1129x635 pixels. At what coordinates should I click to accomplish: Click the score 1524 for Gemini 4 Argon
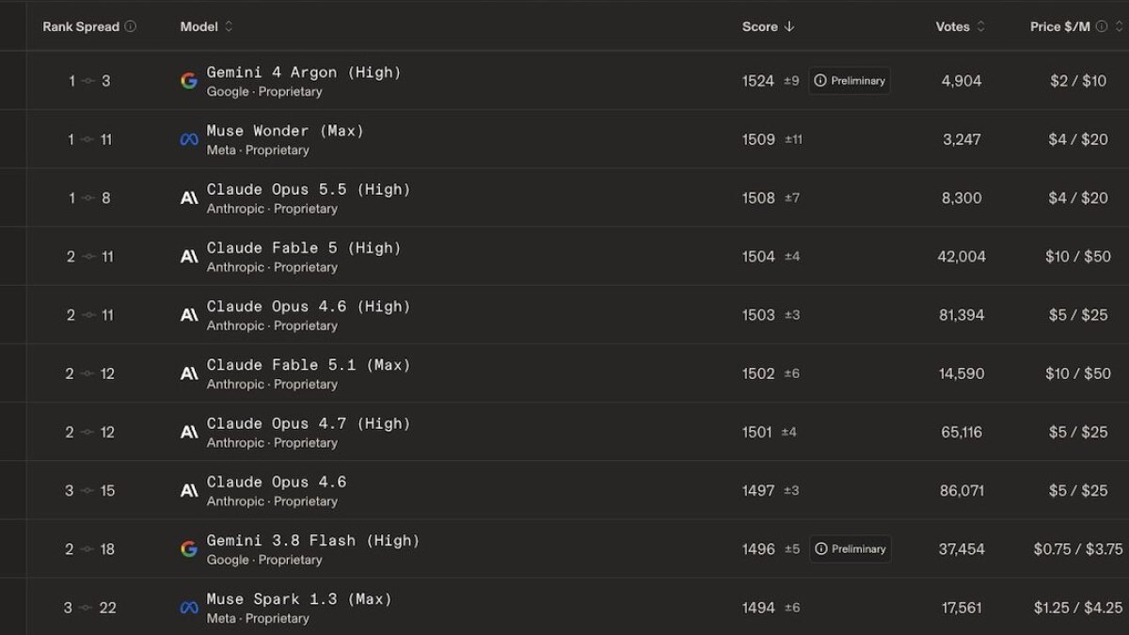[x=758, y=81]
